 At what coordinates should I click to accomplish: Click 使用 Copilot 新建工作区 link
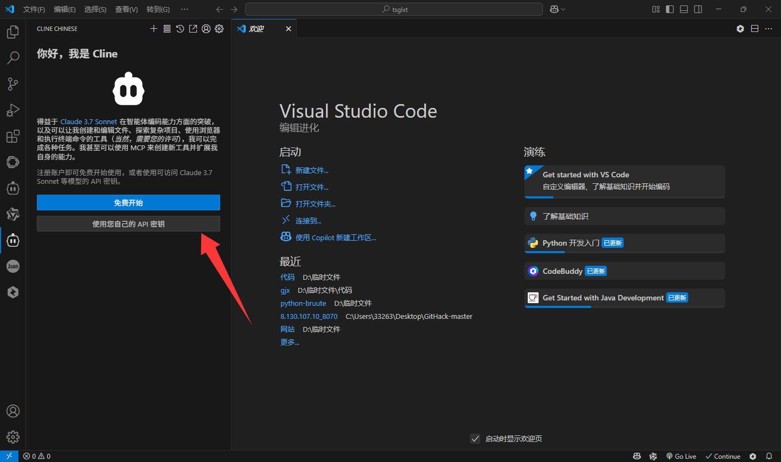click(x=336, y=238)
